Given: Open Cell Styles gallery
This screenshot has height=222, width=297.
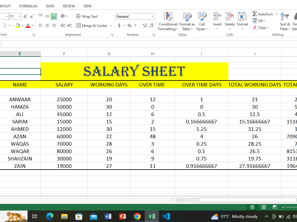Looking at the screenshot, I should tap(202, 21).
